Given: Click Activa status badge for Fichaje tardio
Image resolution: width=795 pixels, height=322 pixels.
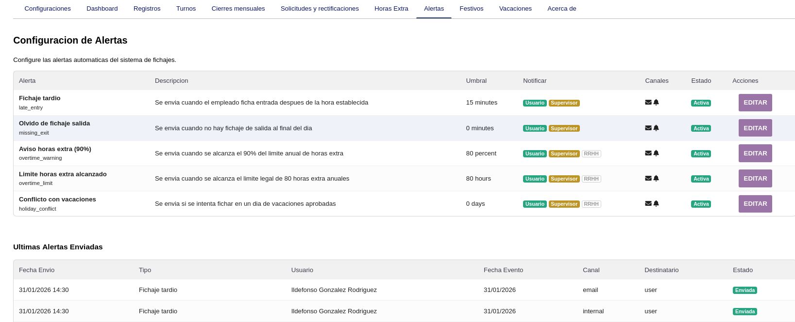Looking at the screenshot, I should tap(701, 103).
